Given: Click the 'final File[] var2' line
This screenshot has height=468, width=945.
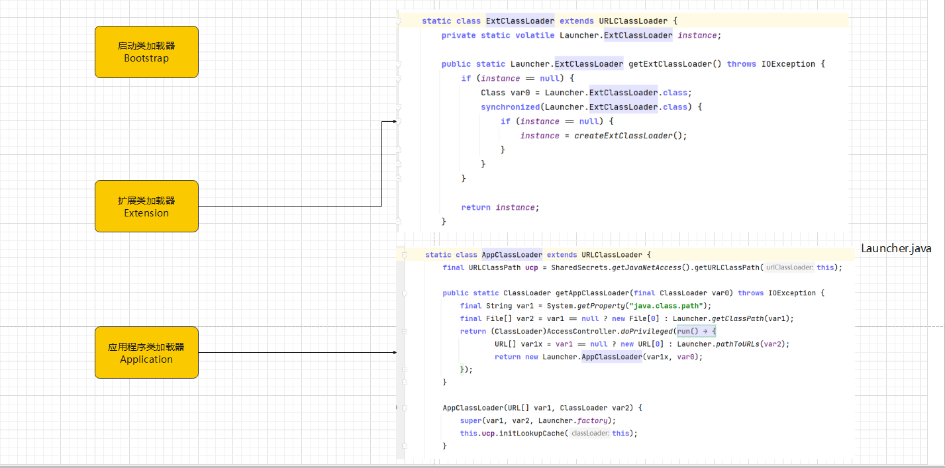Looking at the screenshot, I should click(x=626, y=318).
